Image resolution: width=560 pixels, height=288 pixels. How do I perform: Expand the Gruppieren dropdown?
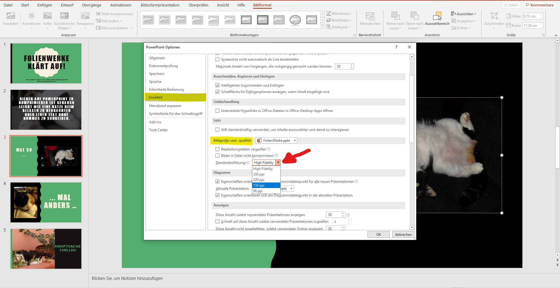tap(464, 21)
